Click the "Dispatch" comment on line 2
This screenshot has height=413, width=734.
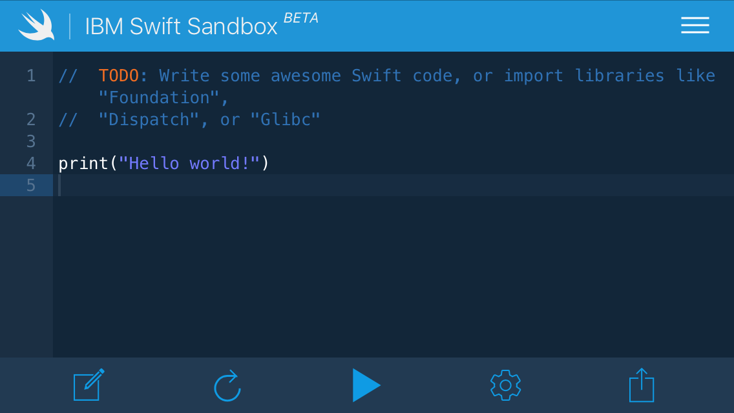coord(149,120)
